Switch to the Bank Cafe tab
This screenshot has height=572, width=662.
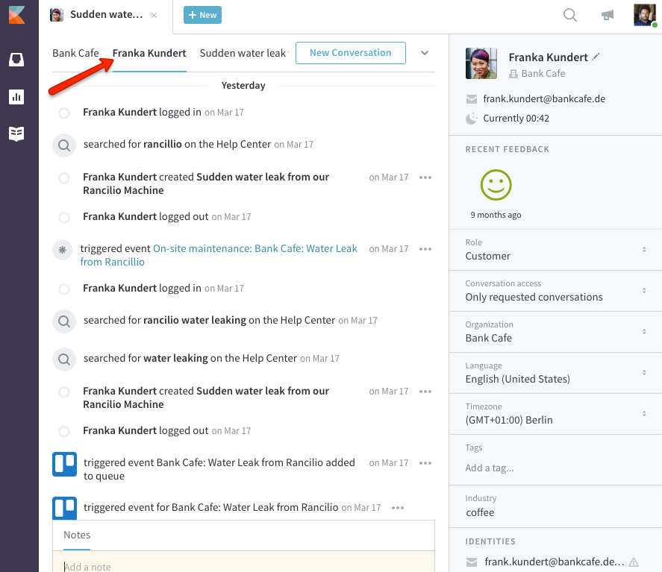tap(75, 53)
